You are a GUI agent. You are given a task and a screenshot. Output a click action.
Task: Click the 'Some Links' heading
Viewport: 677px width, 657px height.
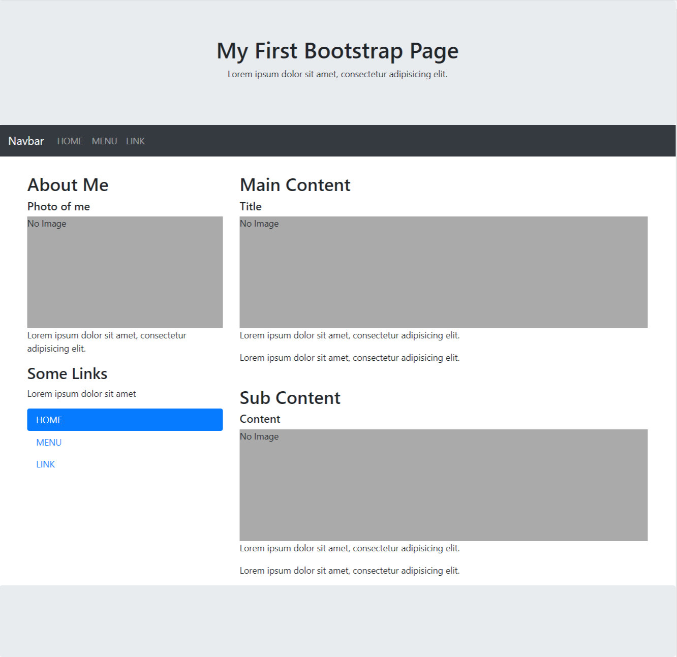pos(68,373)
